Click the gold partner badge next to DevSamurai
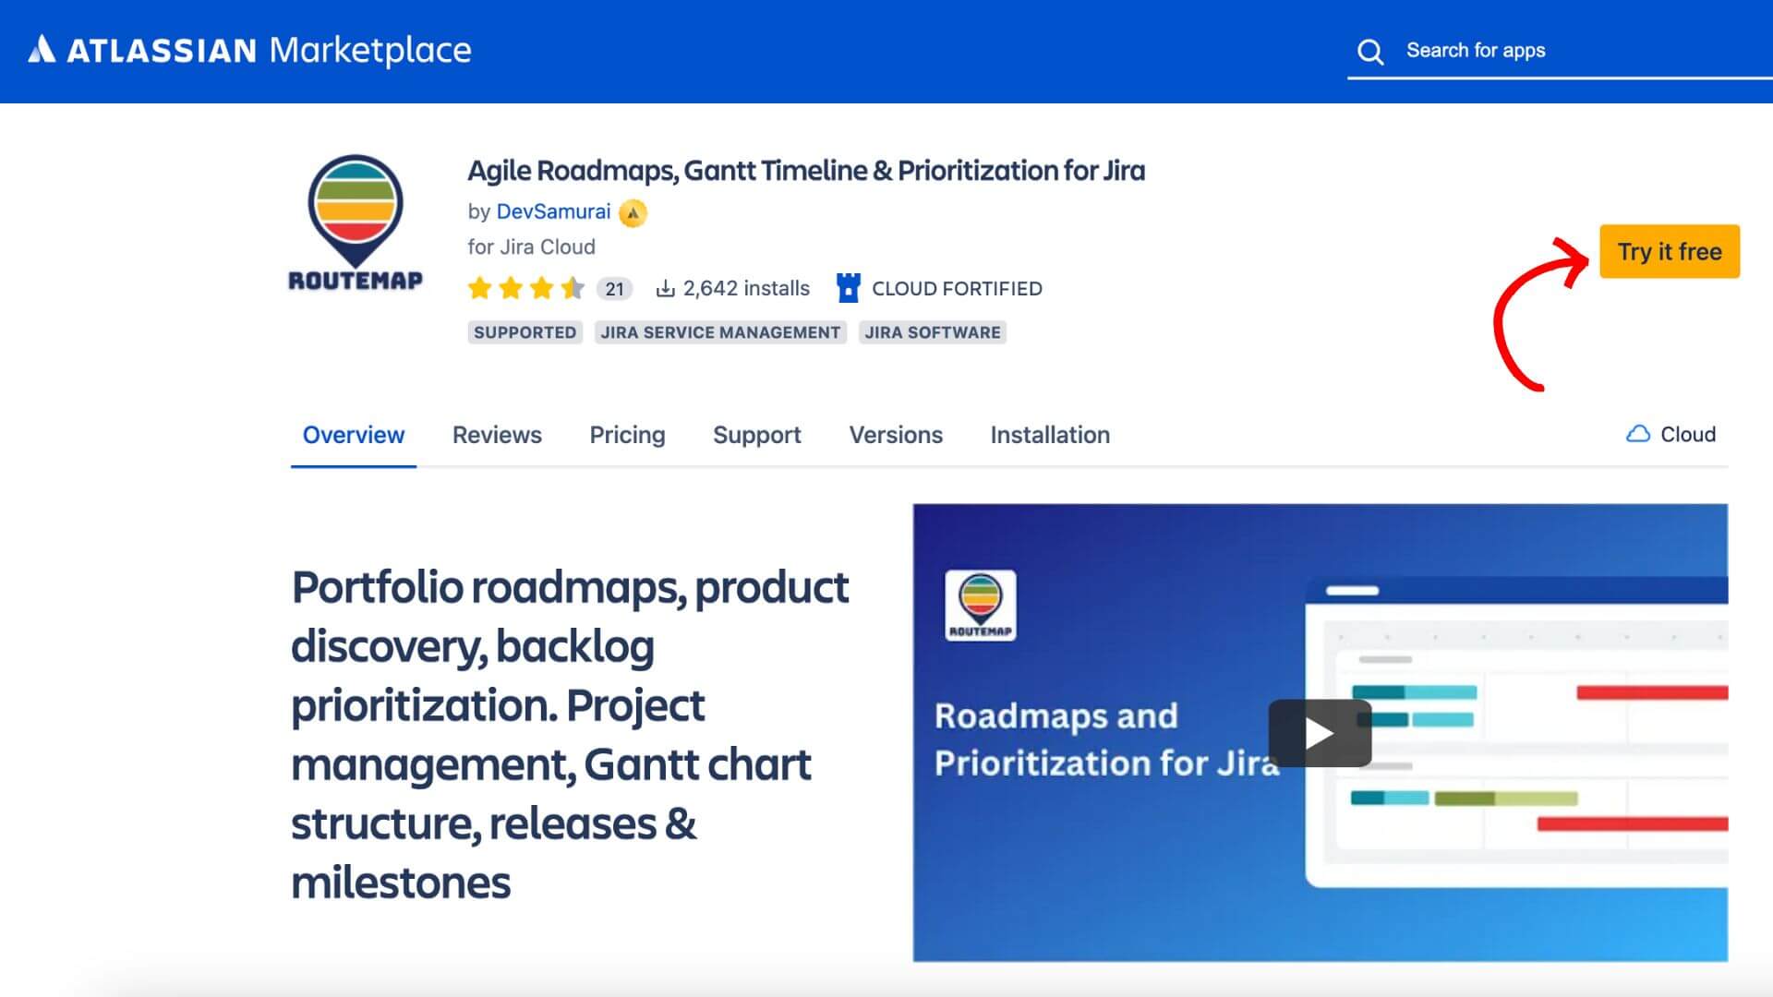The image size is (1773, 997). (x=633, y=213)
